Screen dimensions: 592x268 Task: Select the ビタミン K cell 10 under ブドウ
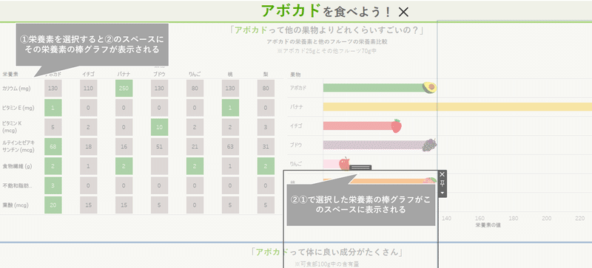point(159,128)
